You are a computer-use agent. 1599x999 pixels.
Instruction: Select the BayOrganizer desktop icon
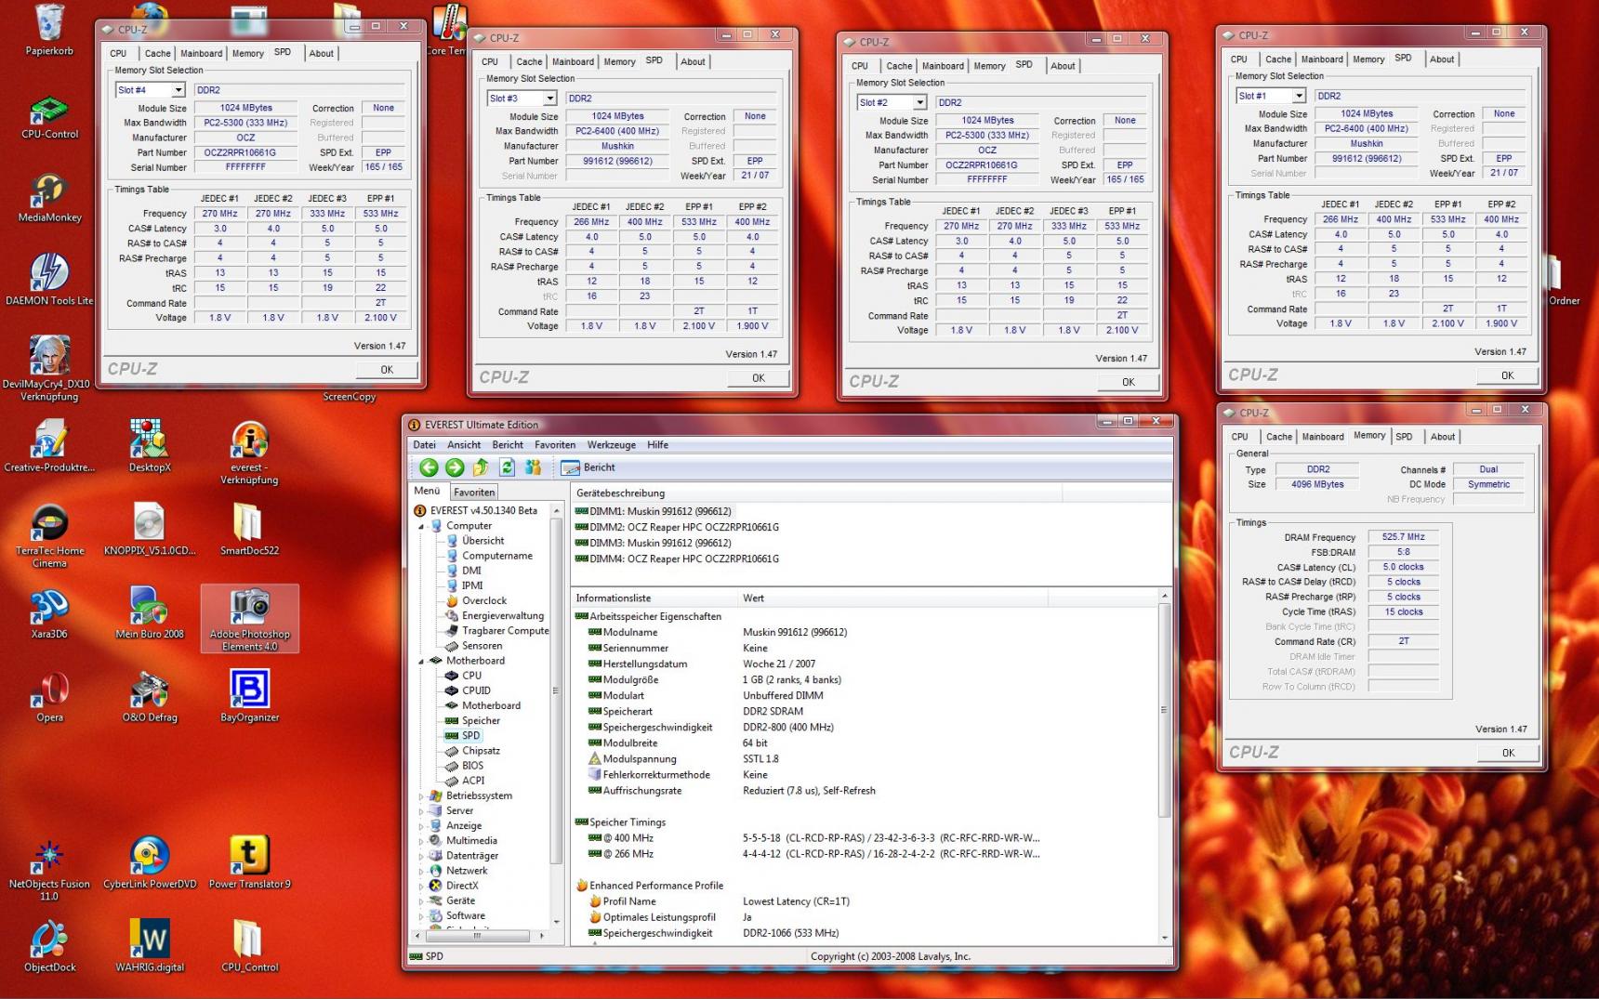[x=249, y=697]
